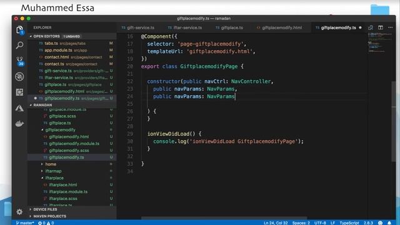The image size is (400, 225).
Task: Click the code minimap preview
Action: [x=379, y=42]
